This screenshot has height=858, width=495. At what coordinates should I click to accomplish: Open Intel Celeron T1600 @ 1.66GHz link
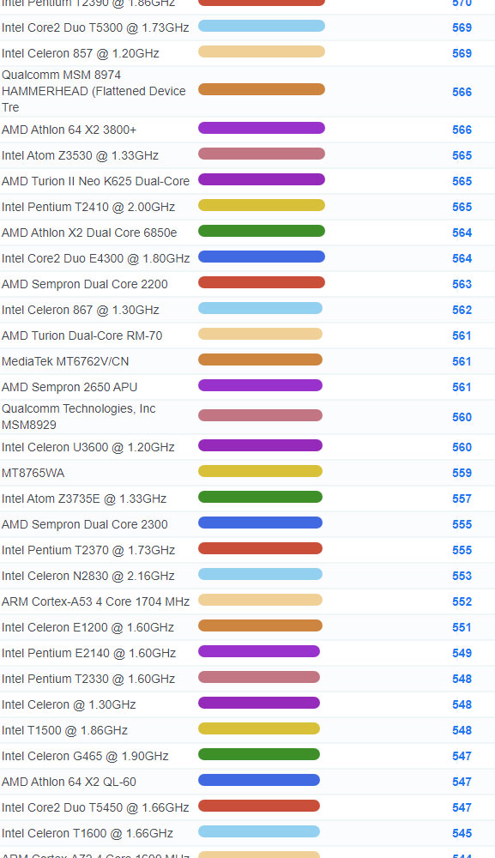(x=88, y=833)
